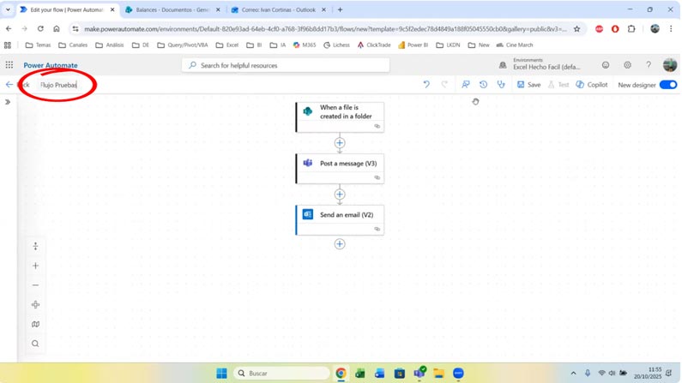Open the Copilot panel
Viewport: 682px width, 383px height.
pos(592,85)
